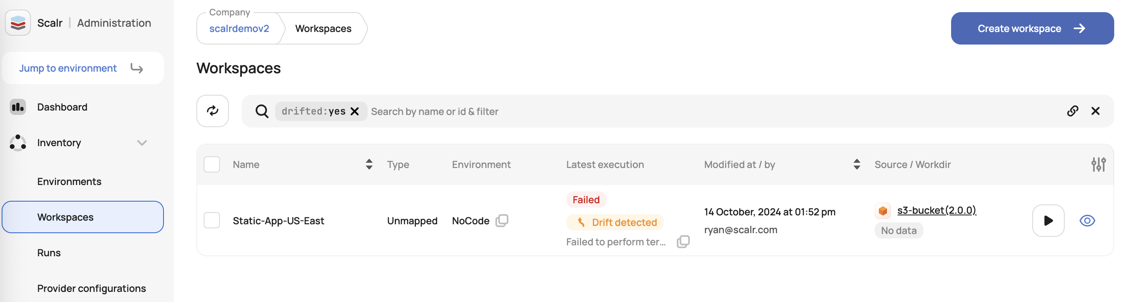Focus the search by name field
This screenshot has height=302, width=1128.
[x=714, y=111]
